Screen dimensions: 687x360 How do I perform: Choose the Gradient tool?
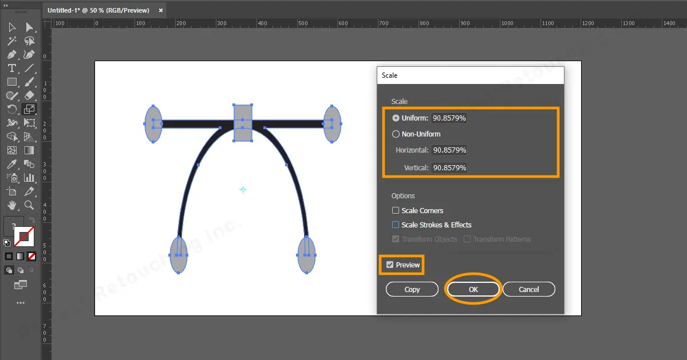click(29, 151)
